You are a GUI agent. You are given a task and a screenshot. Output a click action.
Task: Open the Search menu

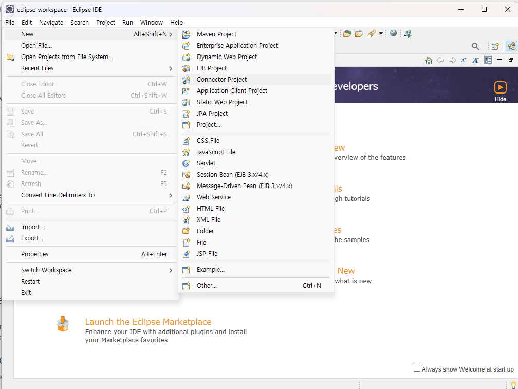[x=80, y=23]
